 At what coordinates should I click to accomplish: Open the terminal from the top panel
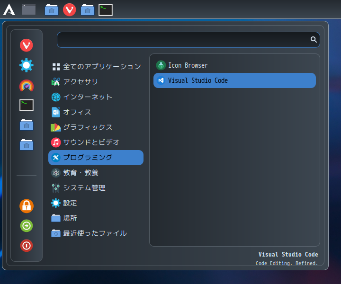[106, 10]
